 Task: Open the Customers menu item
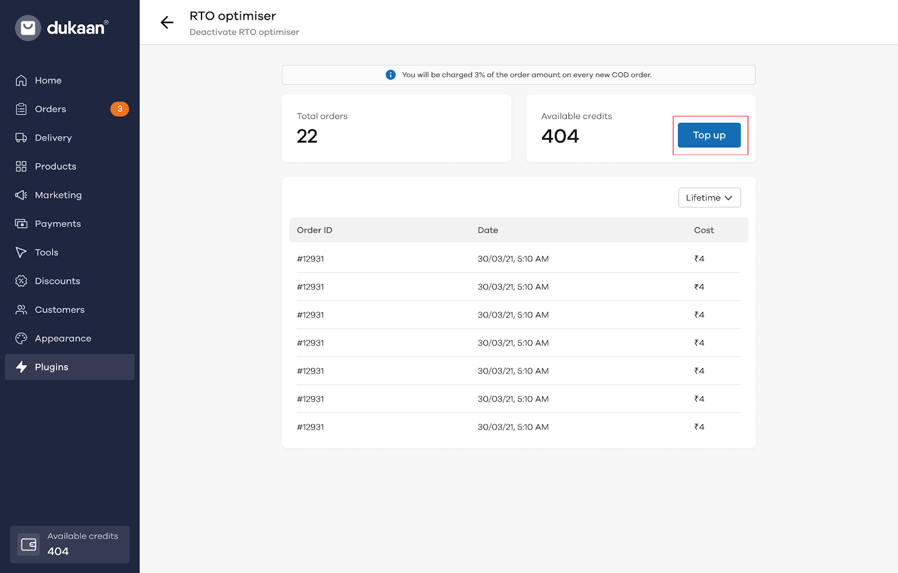[x=70, y=309]
